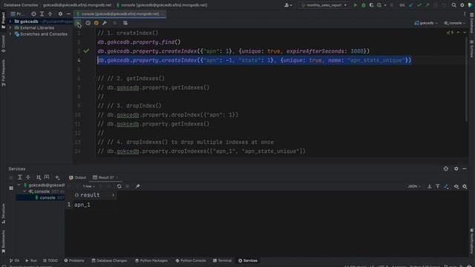Screen dimensions: 475x267
Task: Open Project panel options gear
Action: [60, 14]
